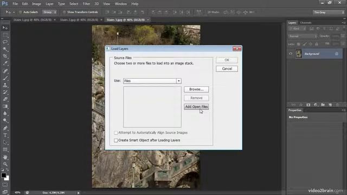Open the Layer menu
Viewport: 347px width, 195px height.
49,4
